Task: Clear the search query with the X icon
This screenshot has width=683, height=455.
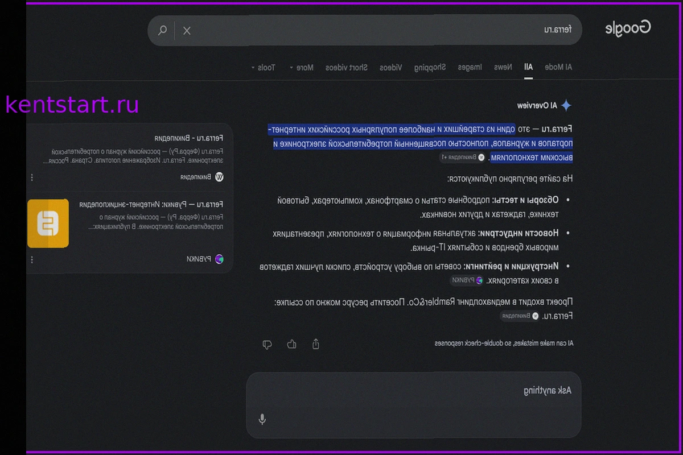Action: coord(187,31)
